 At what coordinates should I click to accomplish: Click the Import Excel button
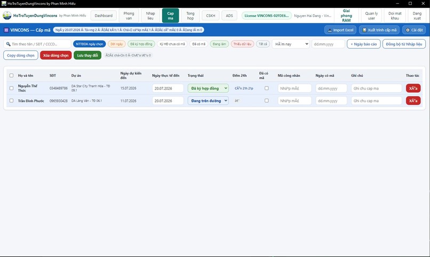click(340, 30)
